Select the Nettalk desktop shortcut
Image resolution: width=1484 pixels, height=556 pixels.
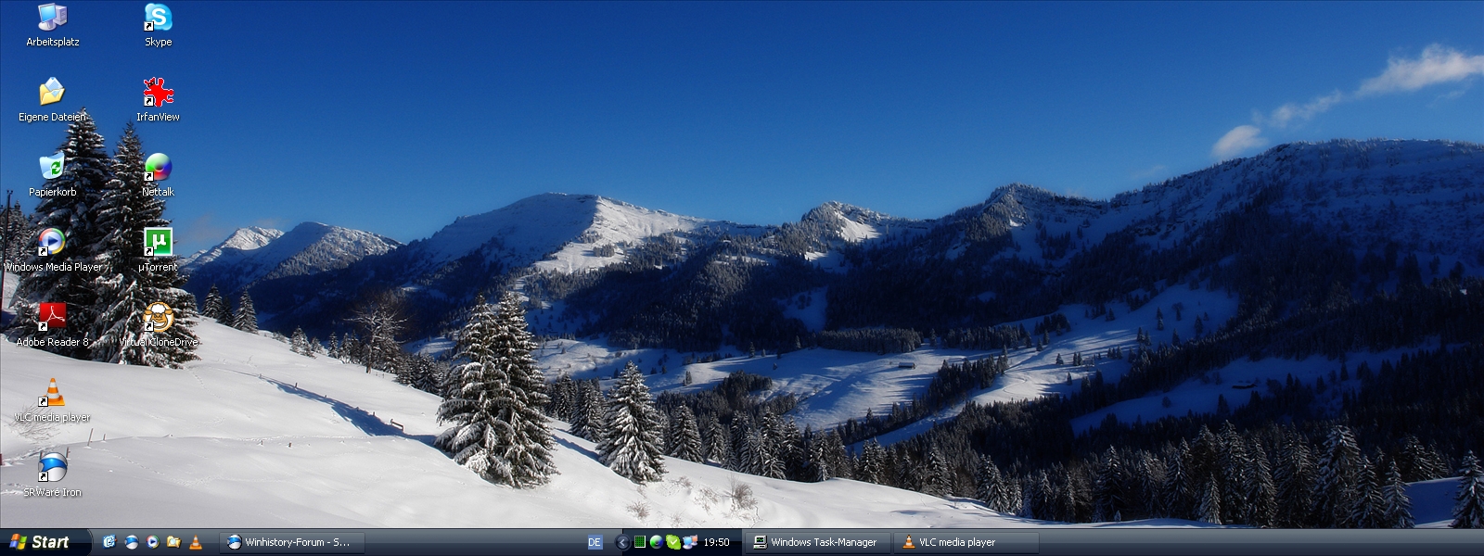tap(158, 169)
